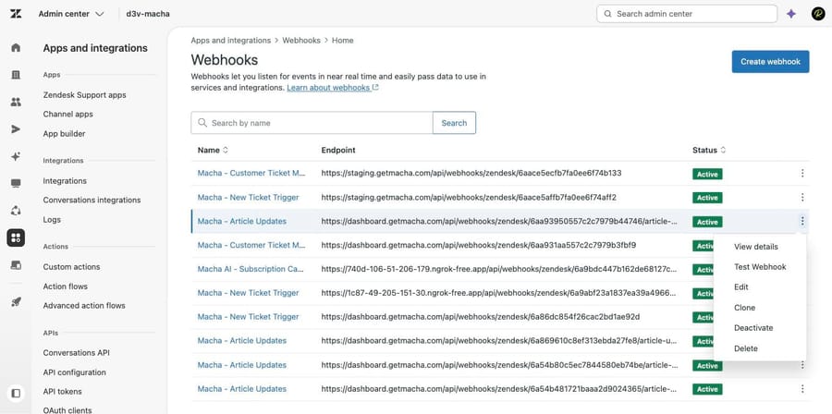Click the d3v-macha account name
Viewport: 832px width, 414px height.
point(148,14)
